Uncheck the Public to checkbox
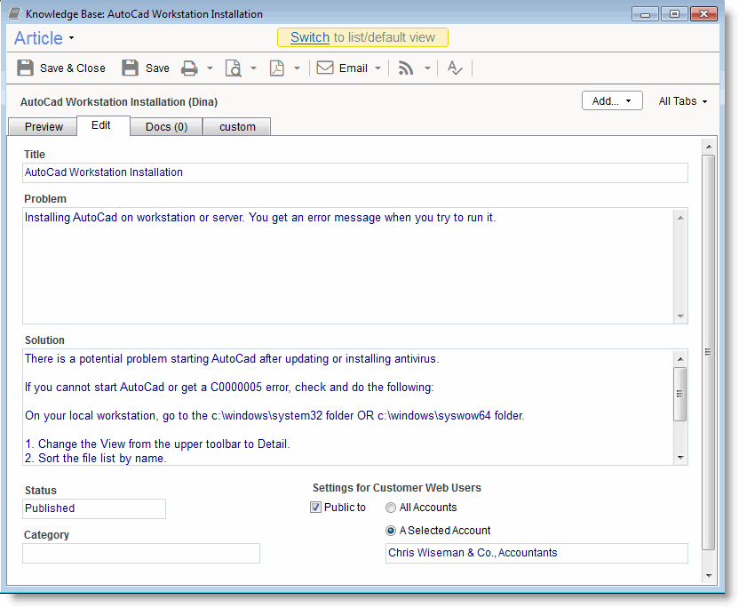 click(x=316, y=506)
